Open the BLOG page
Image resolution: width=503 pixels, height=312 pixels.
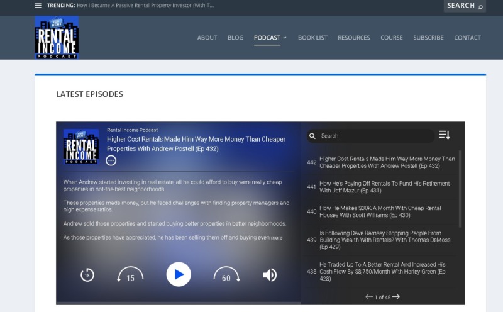(x=235, y=38)
